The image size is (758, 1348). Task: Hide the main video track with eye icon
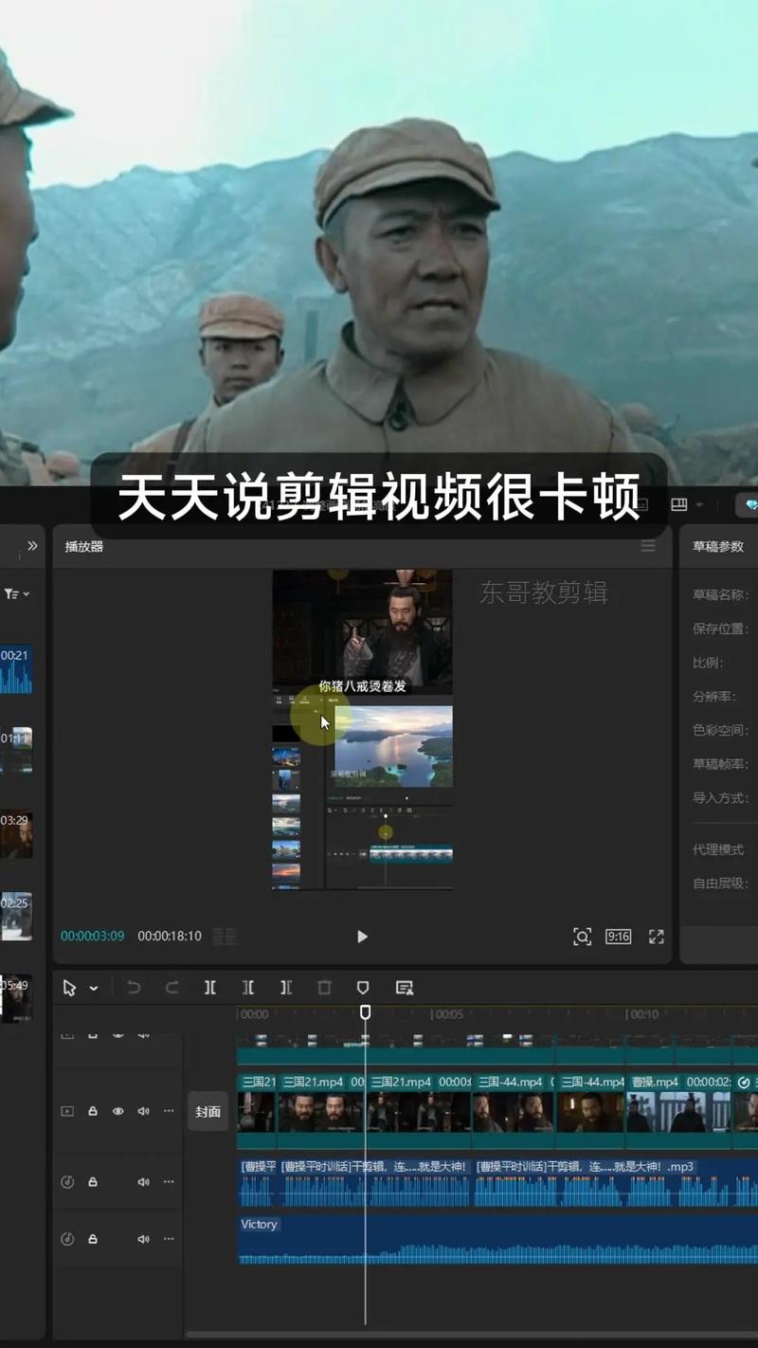click(x=118, y=1111)
